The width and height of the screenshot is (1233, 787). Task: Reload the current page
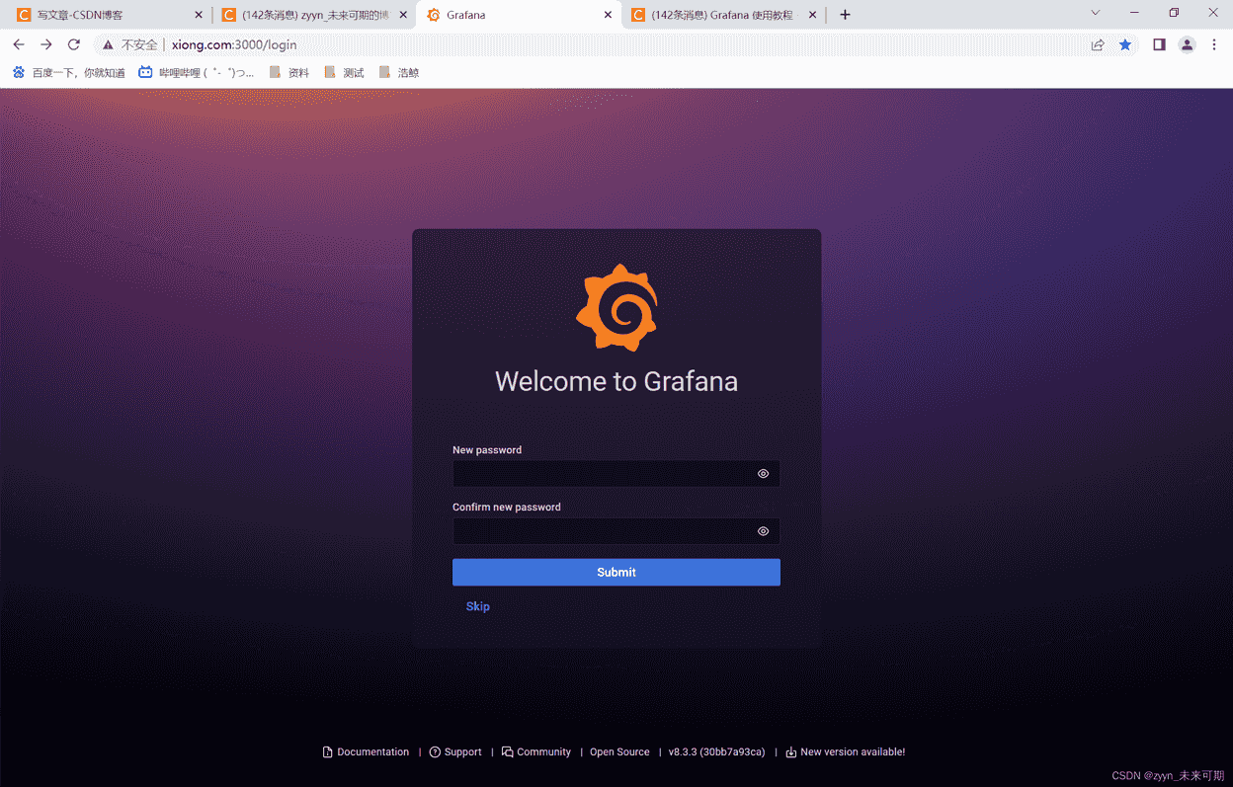pos(74,44)
